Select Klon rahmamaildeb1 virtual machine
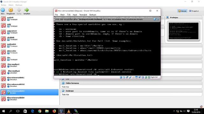The width and height of the screenshot is (204, 114). 30,79
